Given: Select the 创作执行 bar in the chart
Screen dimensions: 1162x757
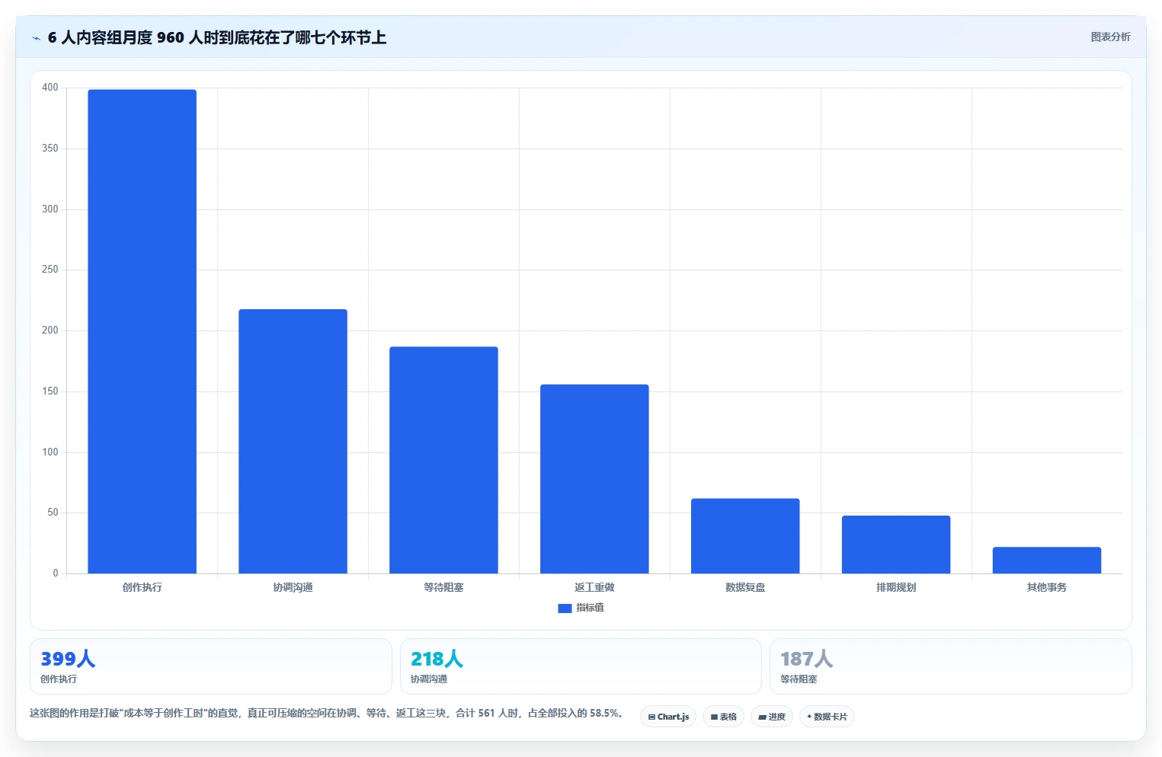Looking at the screenshot, I should pyautogui.click(x=142, y=331).
